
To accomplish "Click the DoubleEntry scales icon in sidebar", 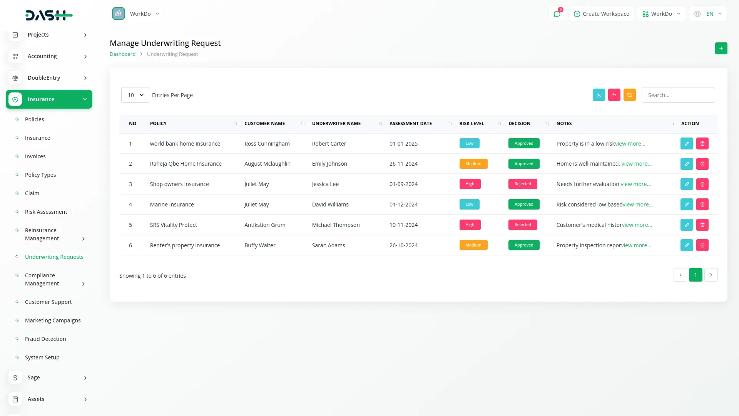I will click(x=15, y=78).
